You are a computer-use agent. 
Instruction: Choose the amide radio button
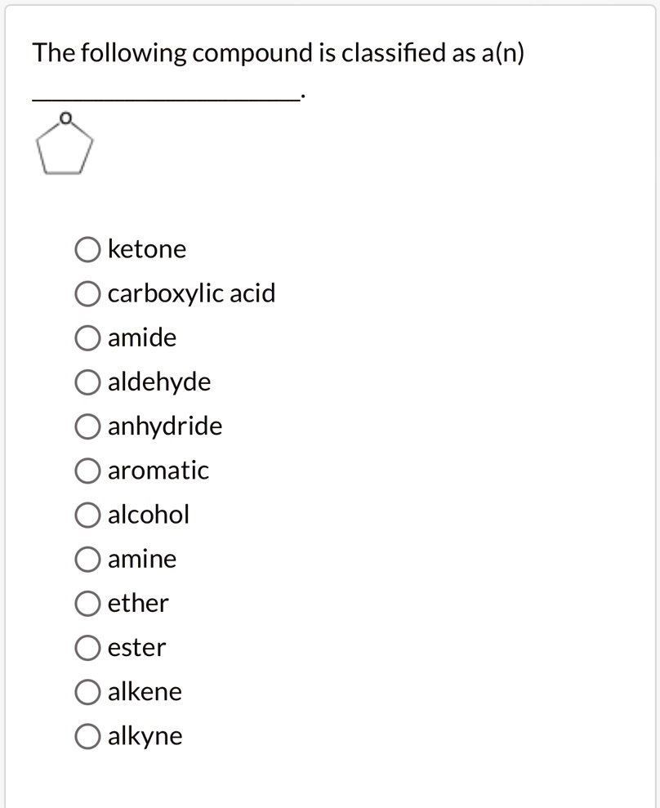point(87,337)
